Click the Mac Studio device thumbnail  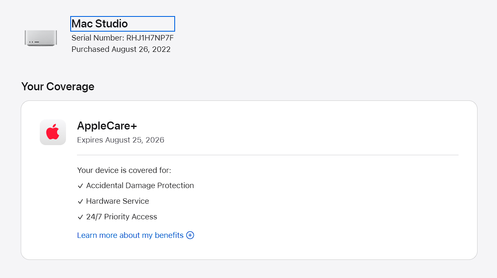(x=41, y=38)
